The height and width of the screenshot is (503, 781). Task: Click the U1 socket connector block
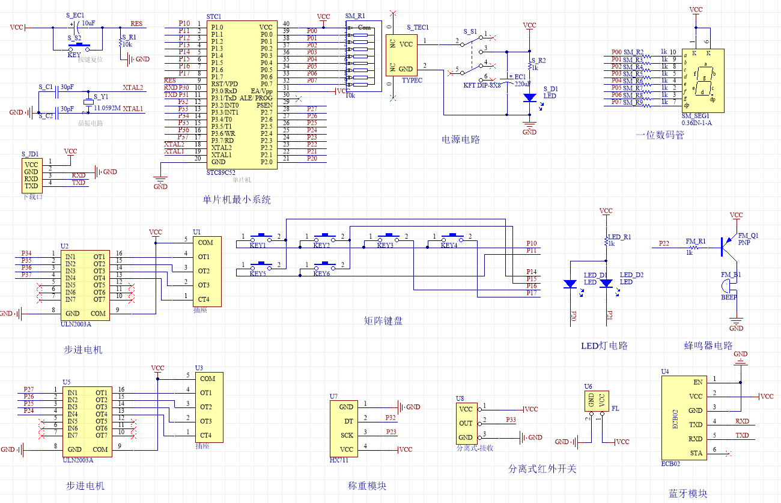(208, 271)
